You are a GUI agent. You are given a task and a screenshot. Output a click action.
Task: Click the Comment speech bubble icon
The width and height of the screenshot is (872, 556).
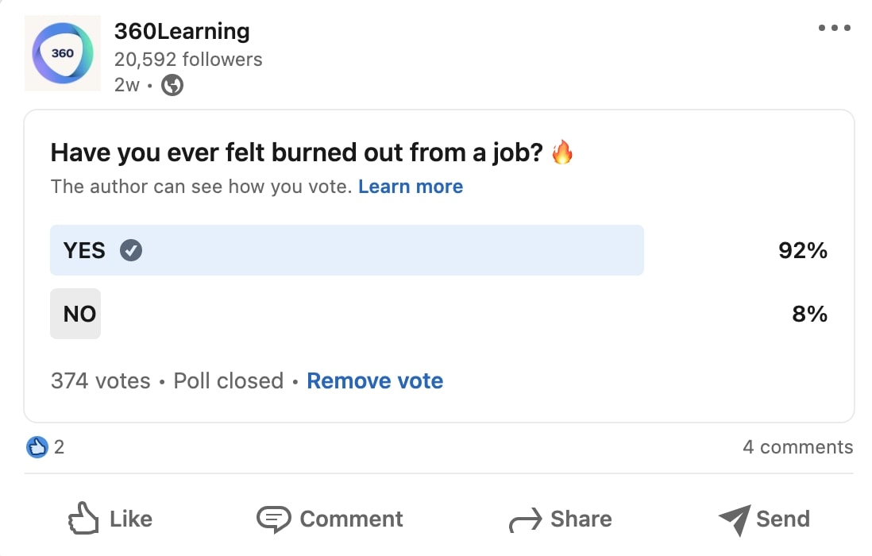274,519
